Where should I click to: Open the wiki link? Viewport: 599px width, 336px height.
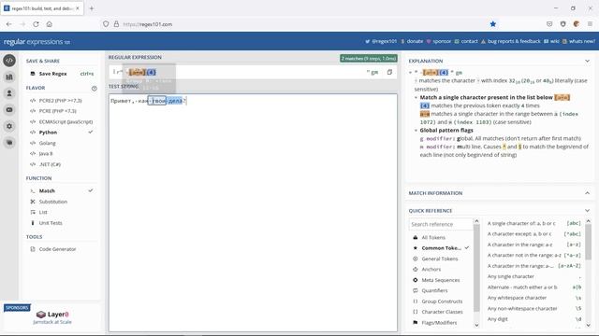click(551, 41)
